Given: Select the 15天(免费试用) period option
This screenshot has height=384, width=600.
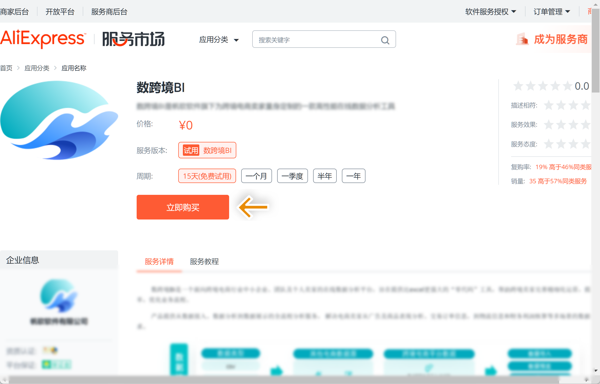Looking at the screenshot, I should pyautogui.click(x=207, y=176).
